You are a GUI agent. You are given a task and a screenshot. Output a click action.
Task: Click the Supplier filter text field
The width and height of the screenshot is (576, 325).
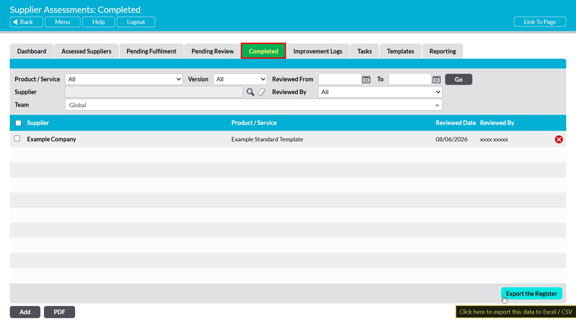coord(154,92)
